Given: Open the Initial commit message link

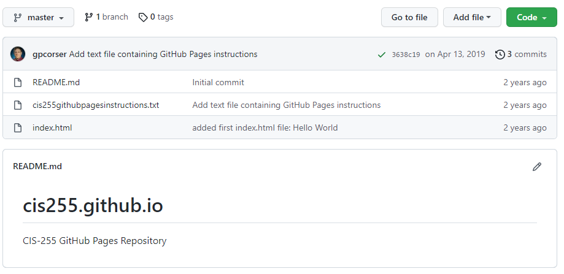Looking at the screenshot, I should coord(218,82).
